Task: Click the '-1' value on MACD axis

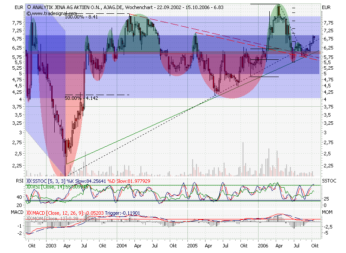Action: tap(20, 226)
